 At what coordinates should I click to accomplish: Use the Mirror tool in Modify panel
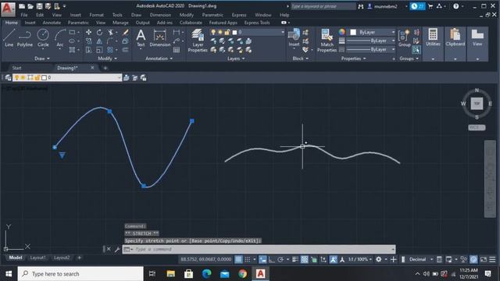coord(99,41)
